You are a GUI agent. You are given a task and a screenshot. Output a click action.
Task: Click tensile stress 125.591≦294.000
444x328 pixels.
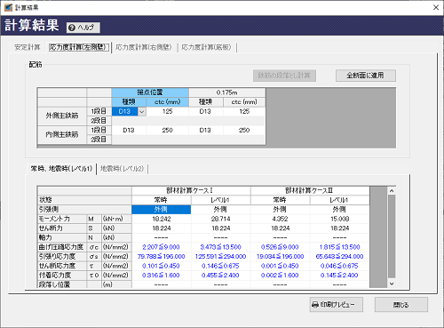221,257
